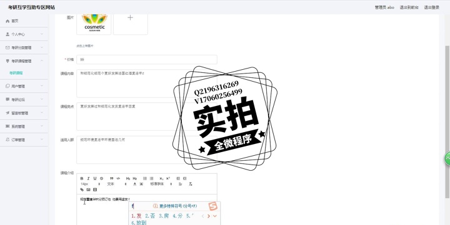450x225 pixels.
Task: Open the text color picker (A icon)
Action: pyautogui.click(x=134, y=184)
